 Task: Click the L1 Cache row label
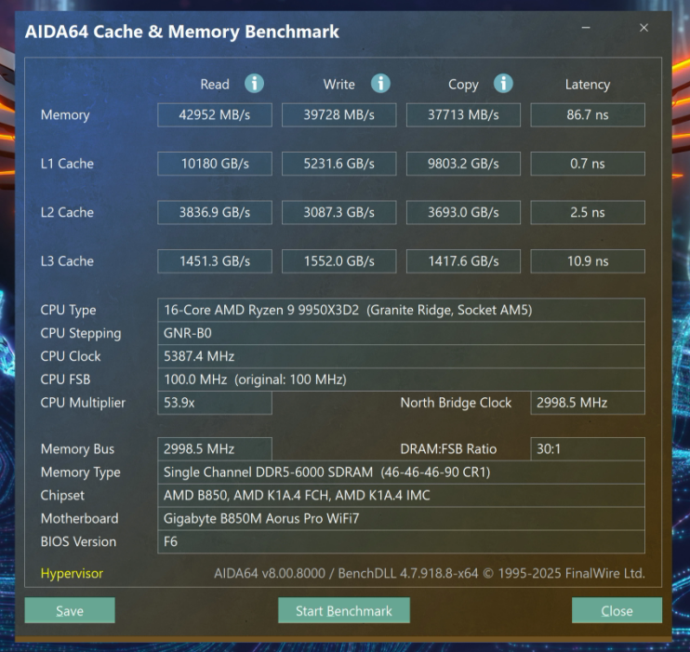(67, 164)
